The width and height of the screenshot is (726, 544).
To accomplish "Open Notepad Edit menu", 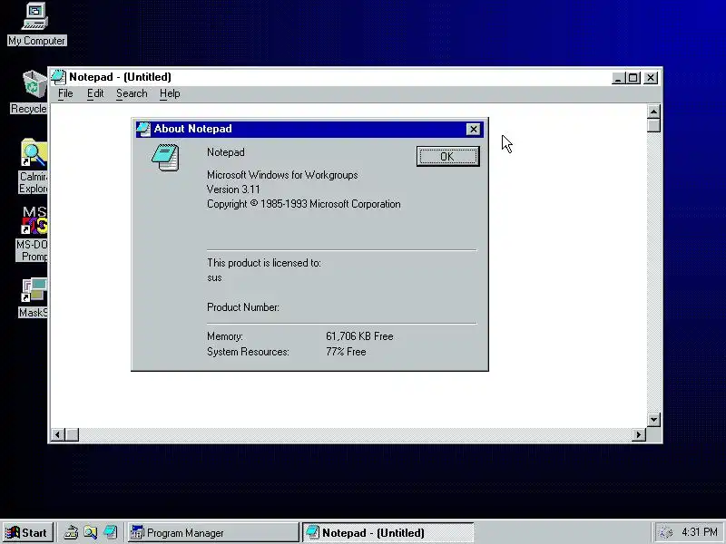I will (95, 93).
